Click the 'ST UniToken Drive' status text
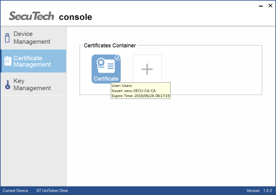 coord(52,191)
